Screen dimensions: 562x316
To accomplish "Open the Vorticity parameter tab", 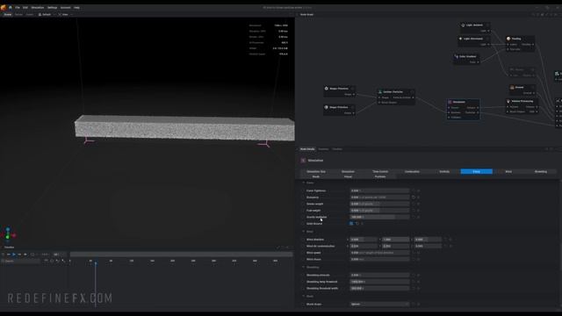I will tap(444, 172).
